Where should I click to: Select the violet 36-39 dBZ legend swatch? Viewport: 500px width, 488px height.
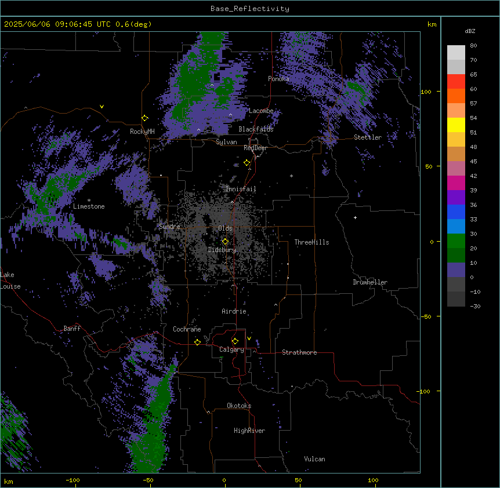(456, 198)
